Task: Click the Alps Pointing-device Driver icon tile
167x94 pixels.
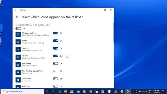Action: (18, 72)
